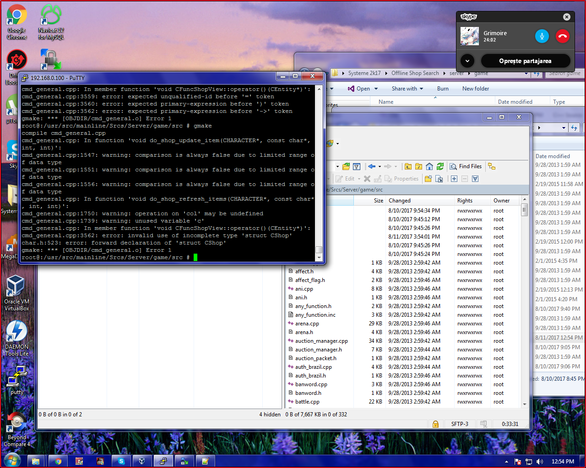Show hidden system tray icons
Image resolution: width=586 pixels, height=468 pixels.
pos(506,462)
